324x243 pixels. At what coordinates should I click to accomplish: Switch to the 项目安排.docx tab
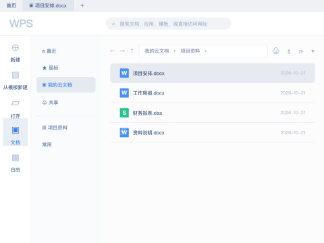pos(48,5)
